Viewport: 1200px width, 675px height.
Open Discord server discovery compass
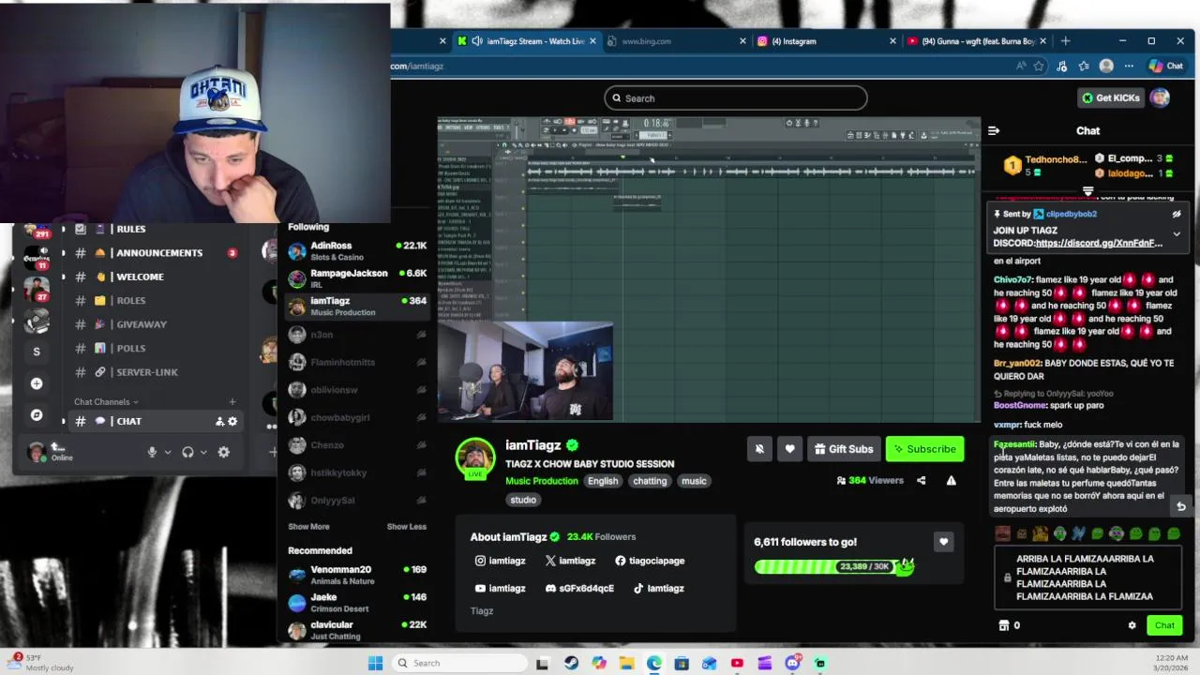coord(37,414)
